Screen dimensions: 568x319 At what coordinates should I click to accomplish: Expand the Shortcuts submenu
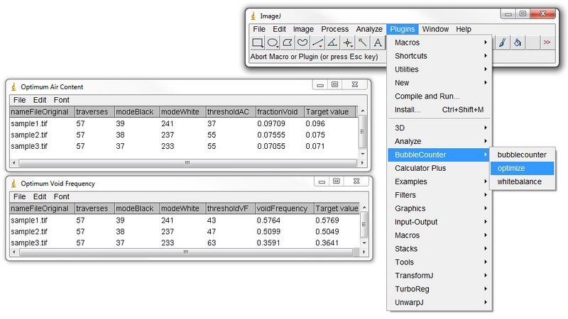[x=439, y=56]
